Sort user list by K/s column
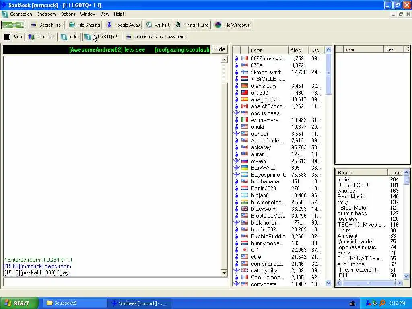Screen dimensions: 412x309 [317, 50]
